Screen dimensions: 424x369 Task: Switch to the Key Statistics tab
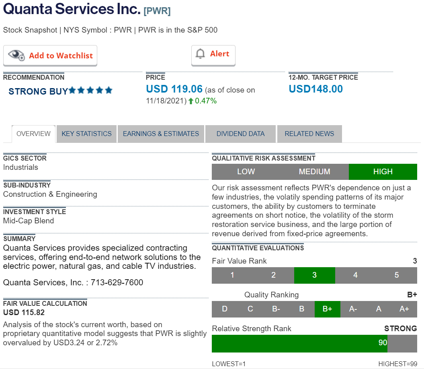coord(86,134)
